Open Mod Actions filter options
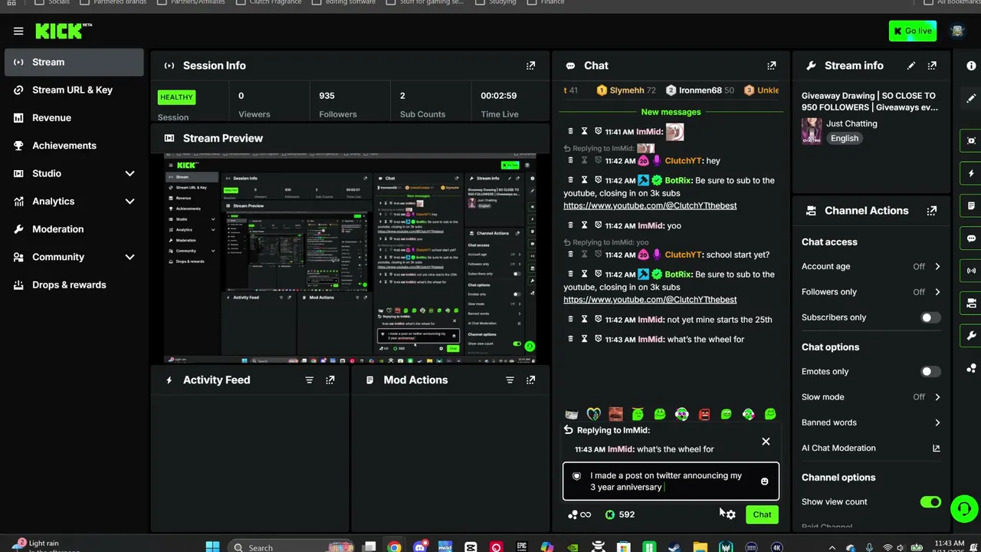This screenshot has width=981, height=552. click(x=510, y=380)
